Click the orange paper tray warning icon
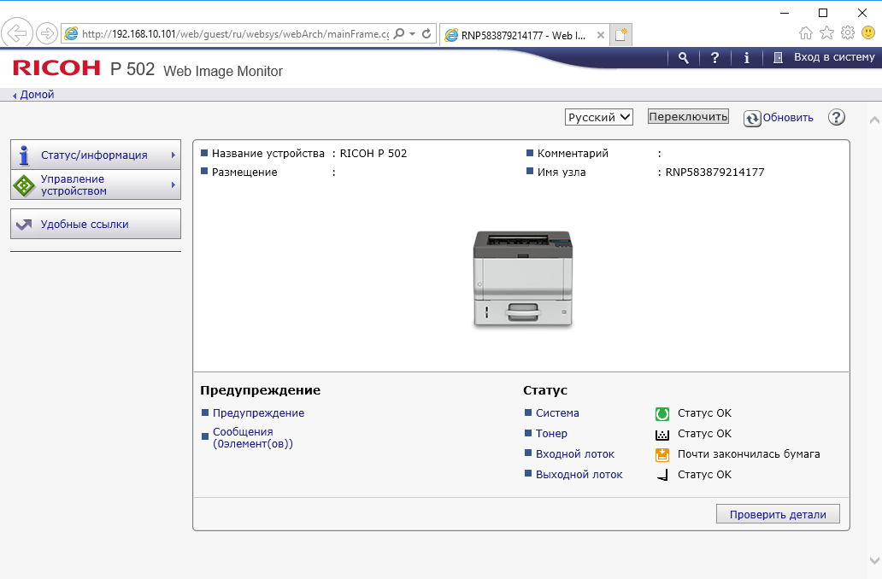The height and width of the screenshot is (579, 882). pos(662,455)
